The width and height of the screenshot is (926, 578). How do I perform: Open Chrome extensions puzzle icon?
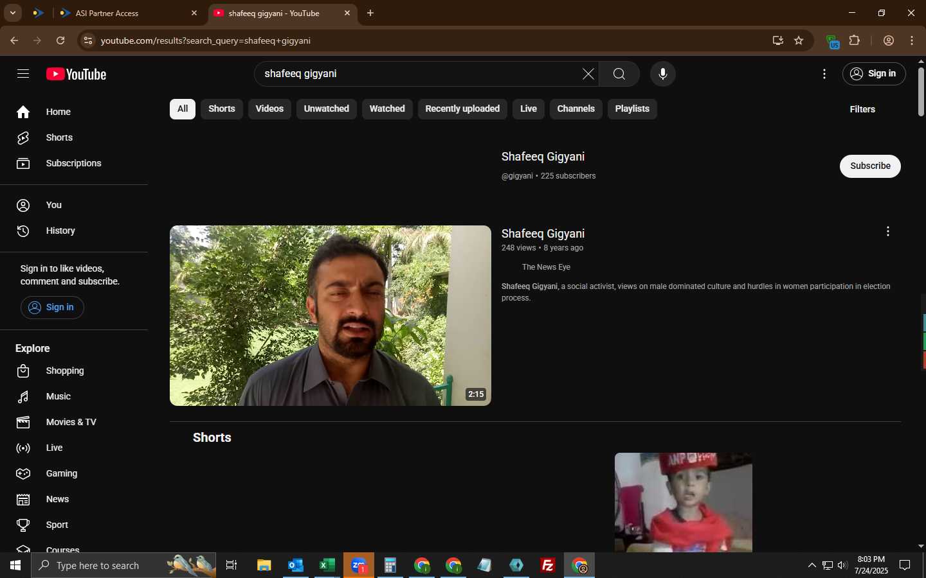[x=855, y=40]
